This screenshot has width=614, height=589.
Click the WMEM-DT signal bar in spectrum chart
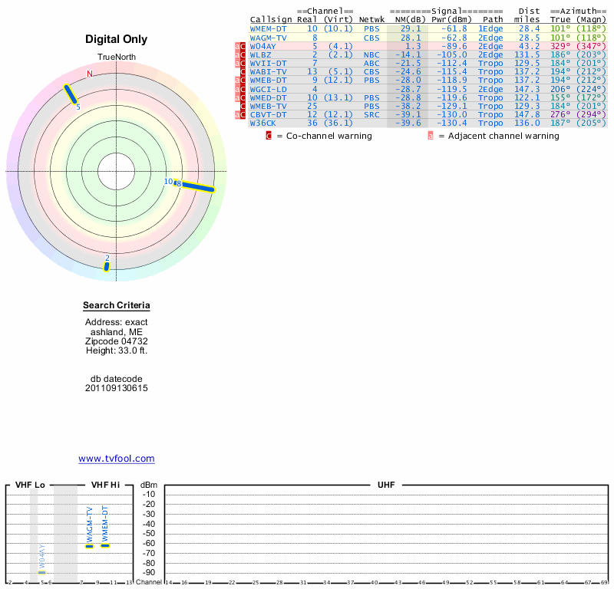105,546
